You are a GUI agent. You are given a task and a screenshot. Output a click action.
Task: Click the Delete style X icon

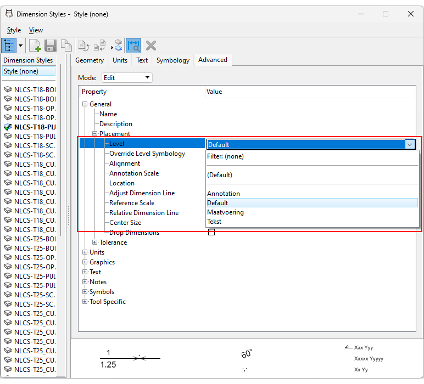click(151, 46)
